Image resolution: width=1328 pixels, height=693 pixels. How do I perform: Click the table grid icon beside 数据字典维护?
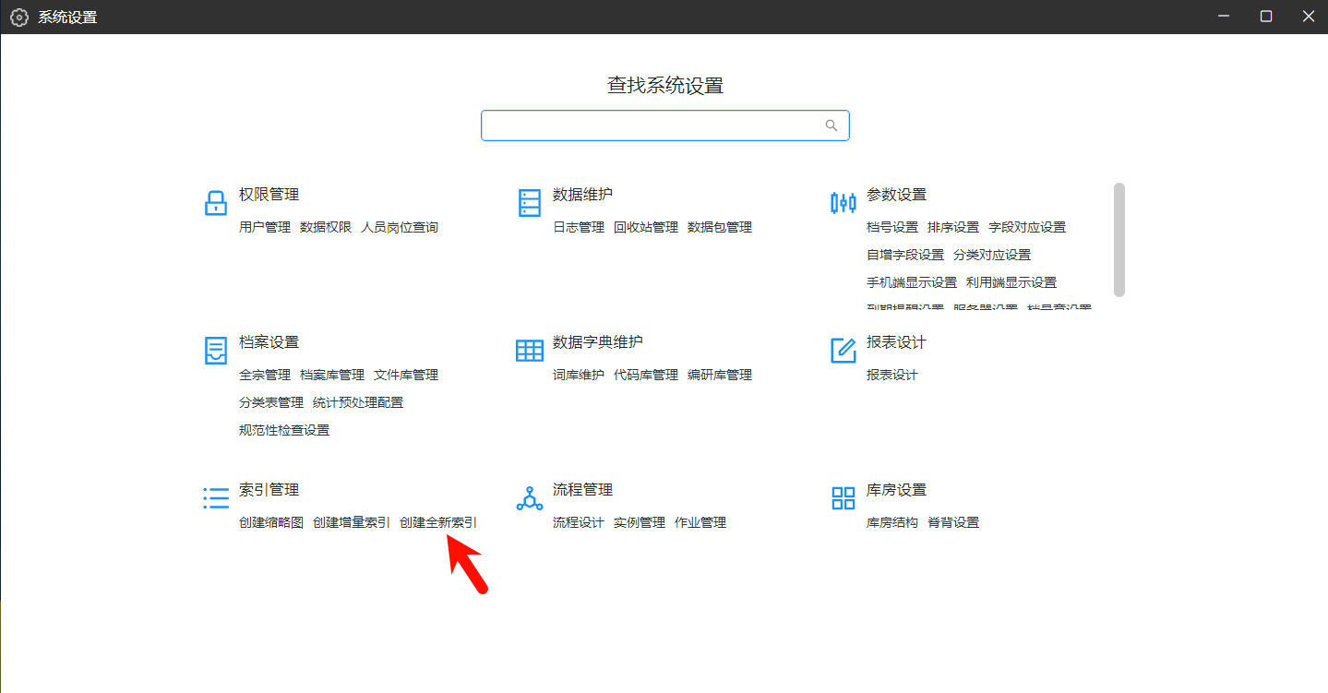coord(529,351)
